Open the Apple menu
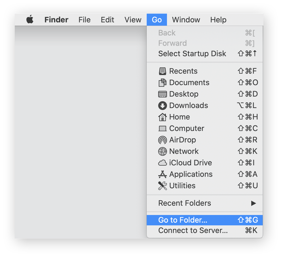 pos(30,20)
